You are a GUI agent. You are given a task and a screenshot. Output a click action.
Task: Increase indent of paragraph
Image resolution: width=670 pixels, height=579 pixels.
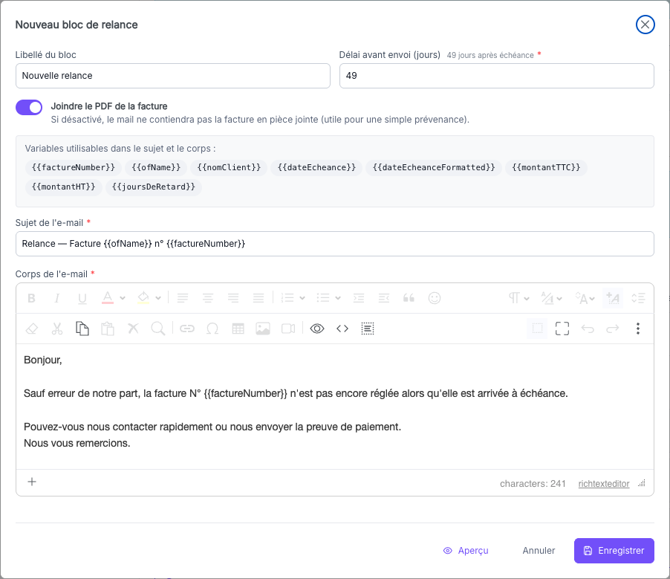[359, 298]
